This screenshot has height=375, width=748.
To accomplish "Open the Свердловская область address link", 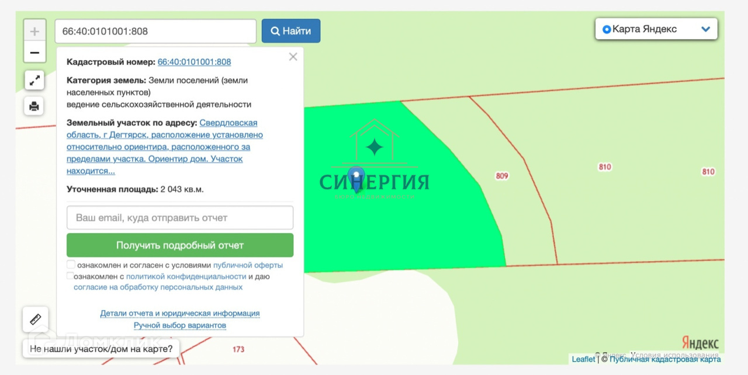I will pos(165,147).
